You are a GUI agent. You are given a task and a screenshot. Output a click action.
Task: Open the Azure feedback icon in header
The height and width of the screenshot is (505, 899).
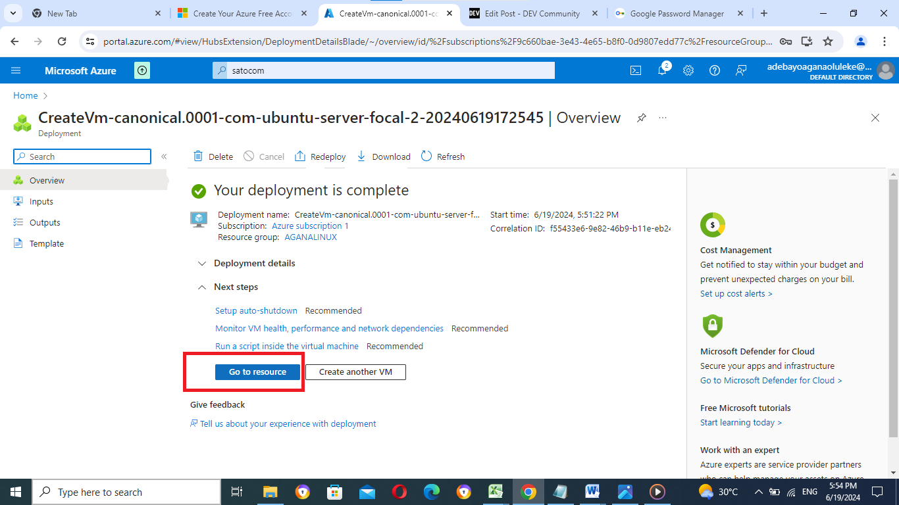741,70
